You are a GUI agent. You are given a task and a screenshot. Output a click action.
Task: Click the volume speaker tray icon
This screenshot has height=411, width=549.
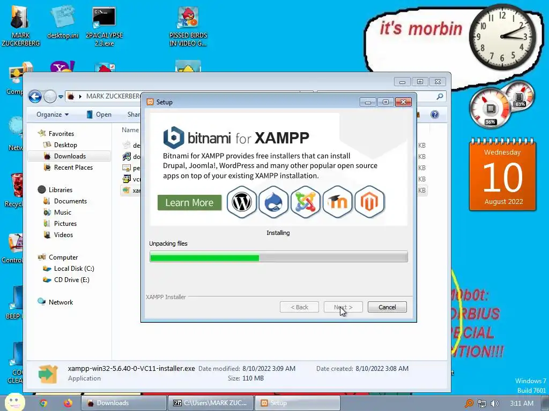(494, 404)
